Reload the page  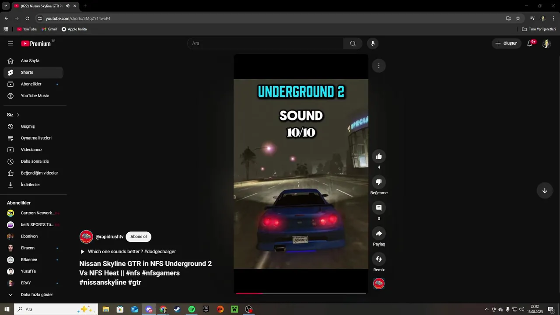click(27, 18)
